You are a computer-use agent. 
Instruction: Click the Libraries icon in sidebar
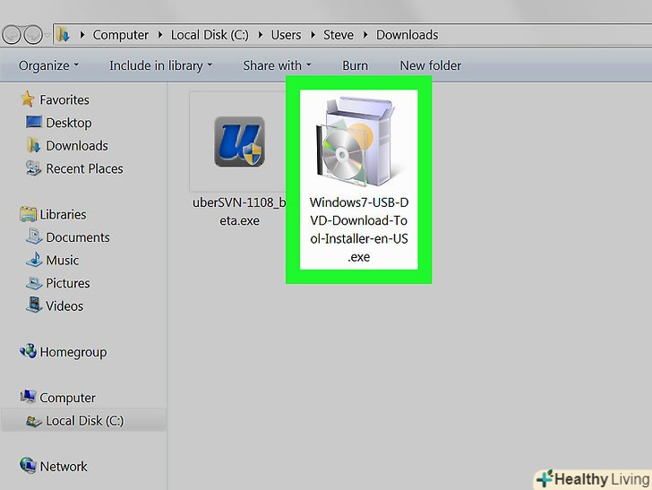[x=28, y=214]
